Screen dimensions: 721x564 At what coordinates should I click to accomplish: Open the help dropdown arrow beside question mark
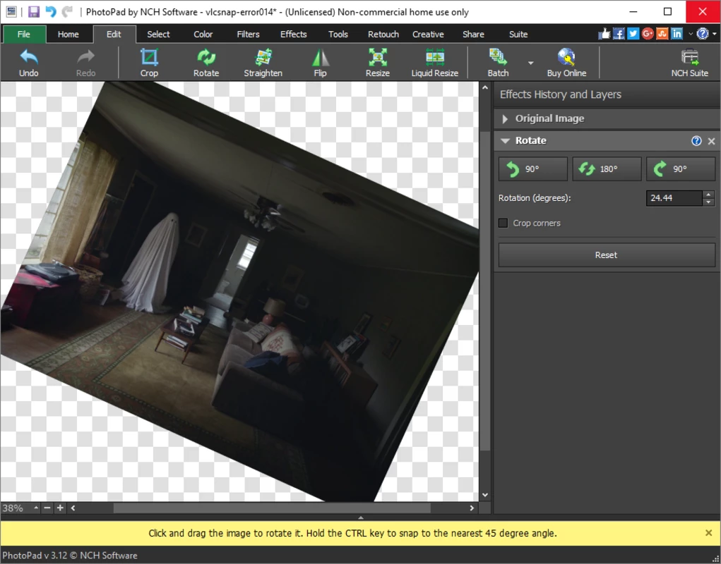[x=714, y=34]
